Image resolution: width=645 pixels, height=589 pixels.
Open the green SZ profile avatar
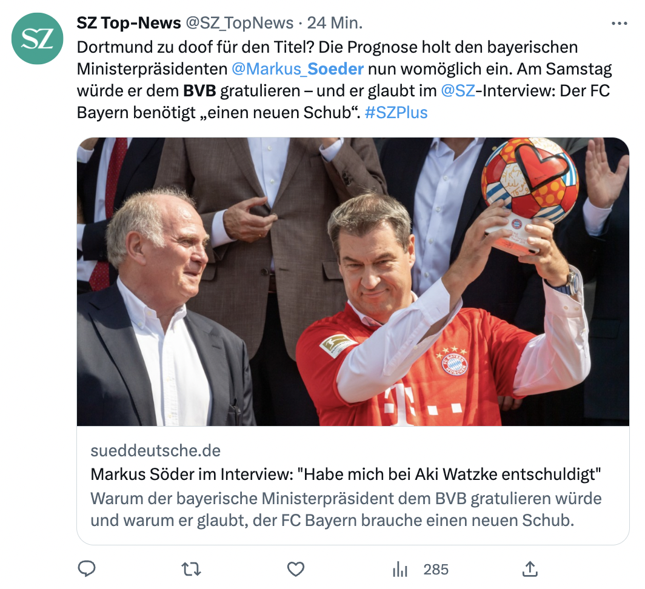coord(38,38)
